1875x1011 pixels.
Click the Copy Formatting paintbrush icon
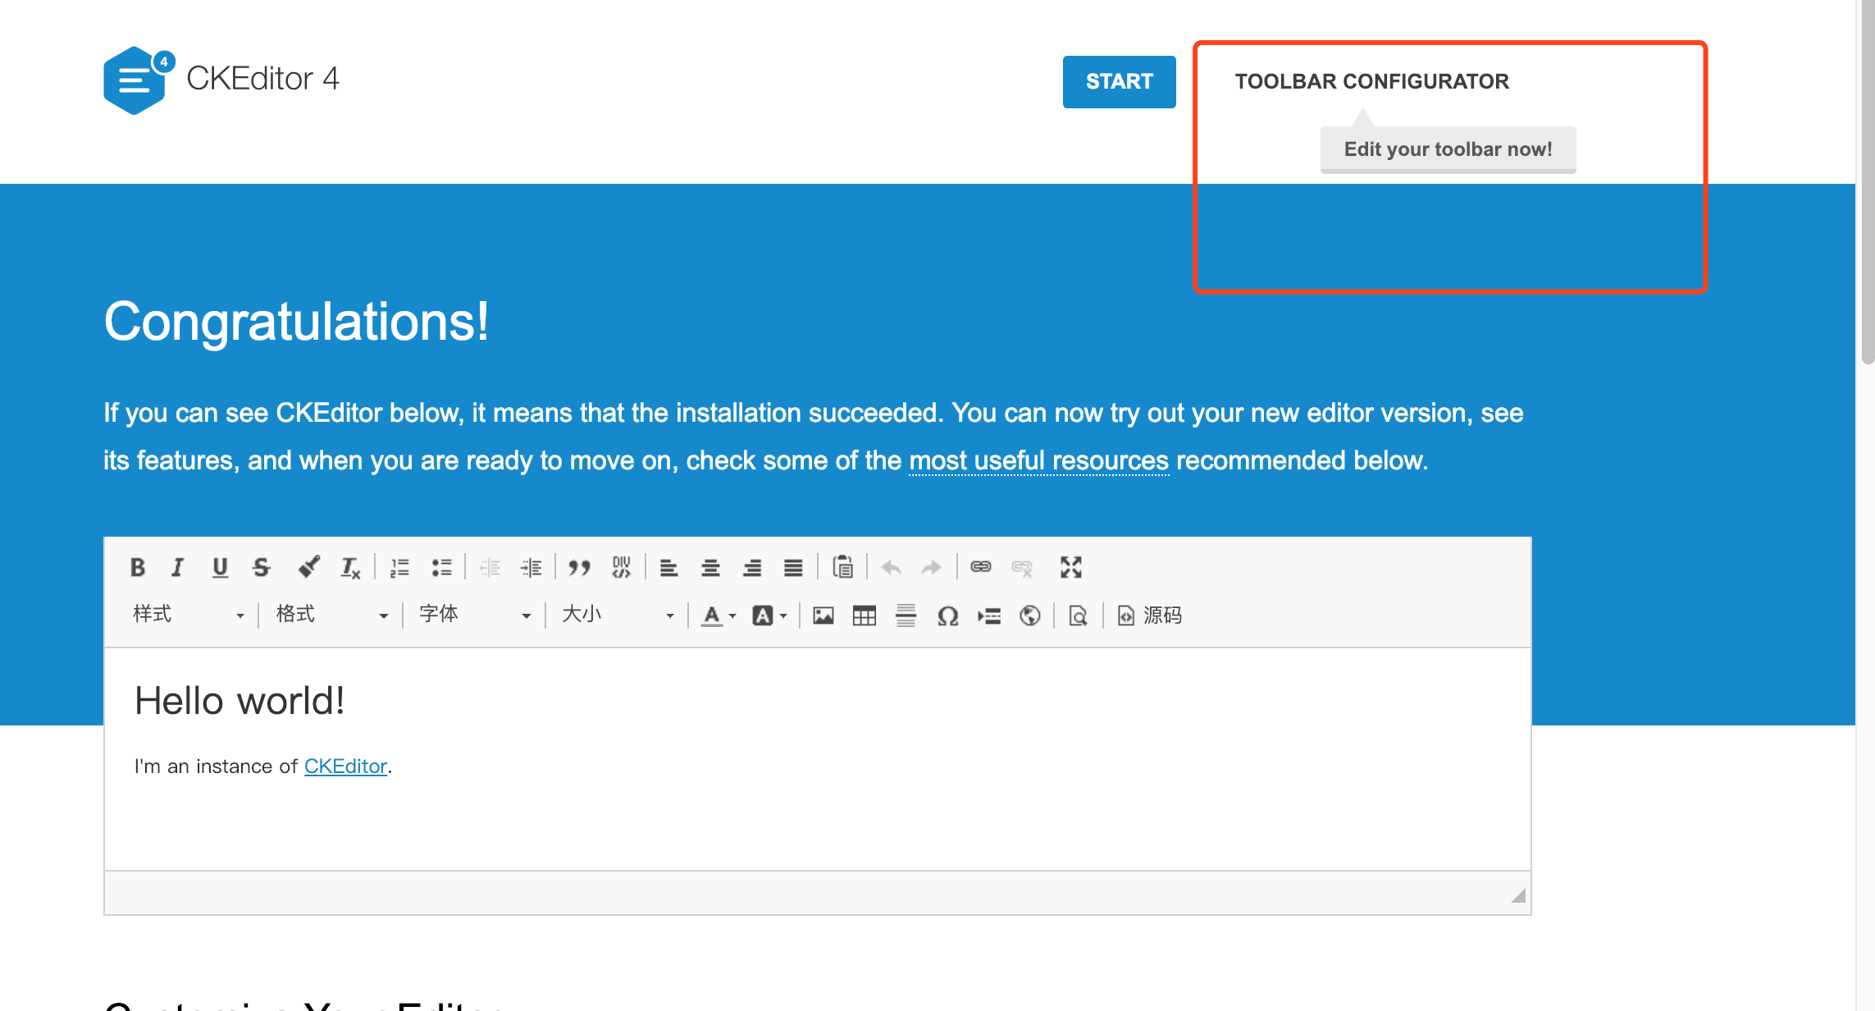308,567
